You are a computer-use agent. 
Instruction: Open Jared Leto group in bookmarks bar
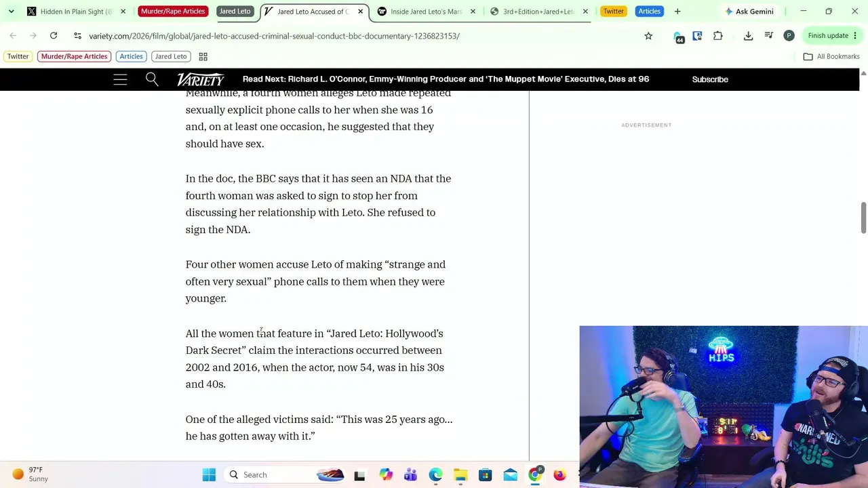(170, 57)
